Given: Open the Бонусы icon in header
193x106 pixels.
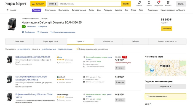Looking at the screenshot, I should [x=139, y=2].
